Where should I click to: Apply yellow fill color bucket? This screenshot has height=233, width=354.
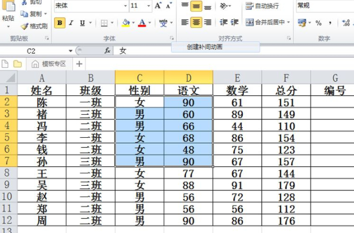coord(126,23)
